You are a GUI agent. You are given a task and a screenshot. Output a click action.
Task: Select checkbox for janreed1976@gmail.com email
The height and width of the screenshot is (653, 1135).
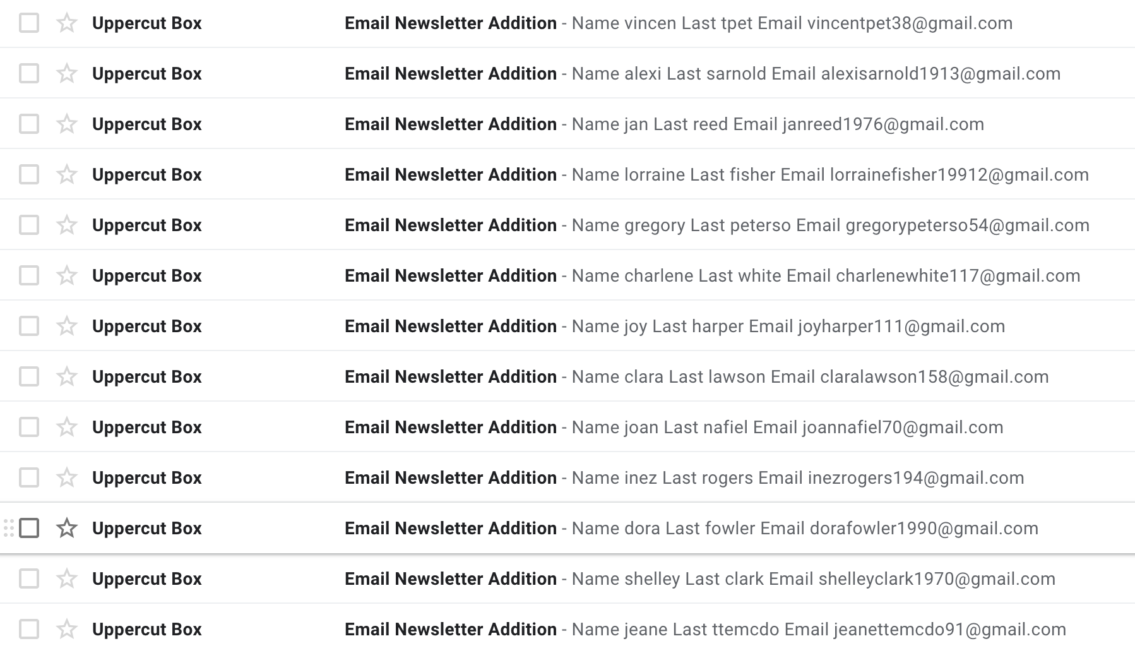point(29,124)
